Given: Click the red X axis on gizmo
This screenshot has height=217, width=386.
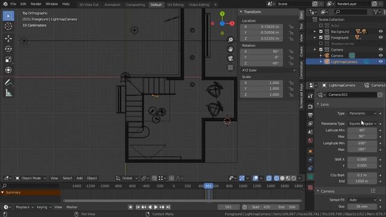Looking at the screenshot, I should (x=232, y=24).
